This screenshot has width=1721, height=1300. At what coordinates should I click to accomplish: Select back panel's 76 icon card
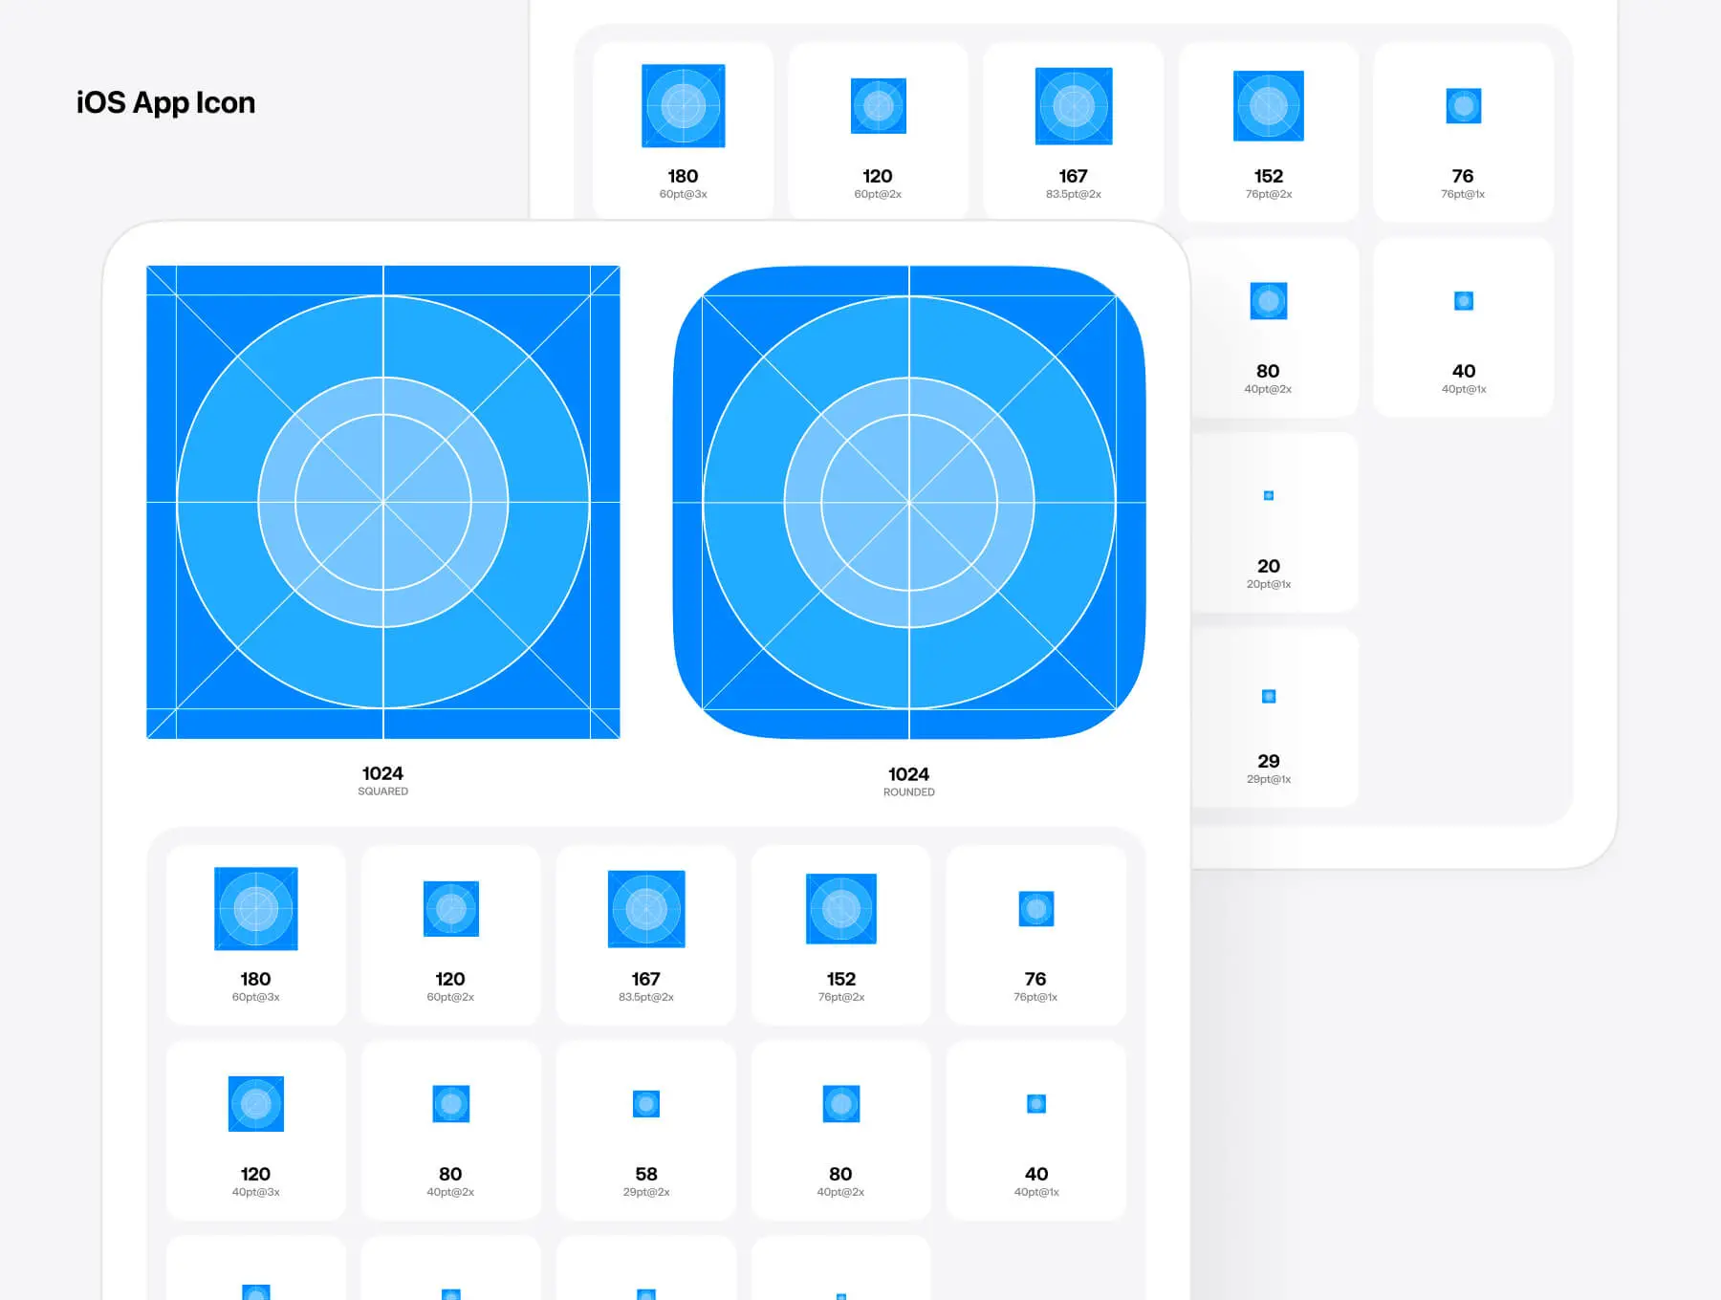(x=1463, y=129)
